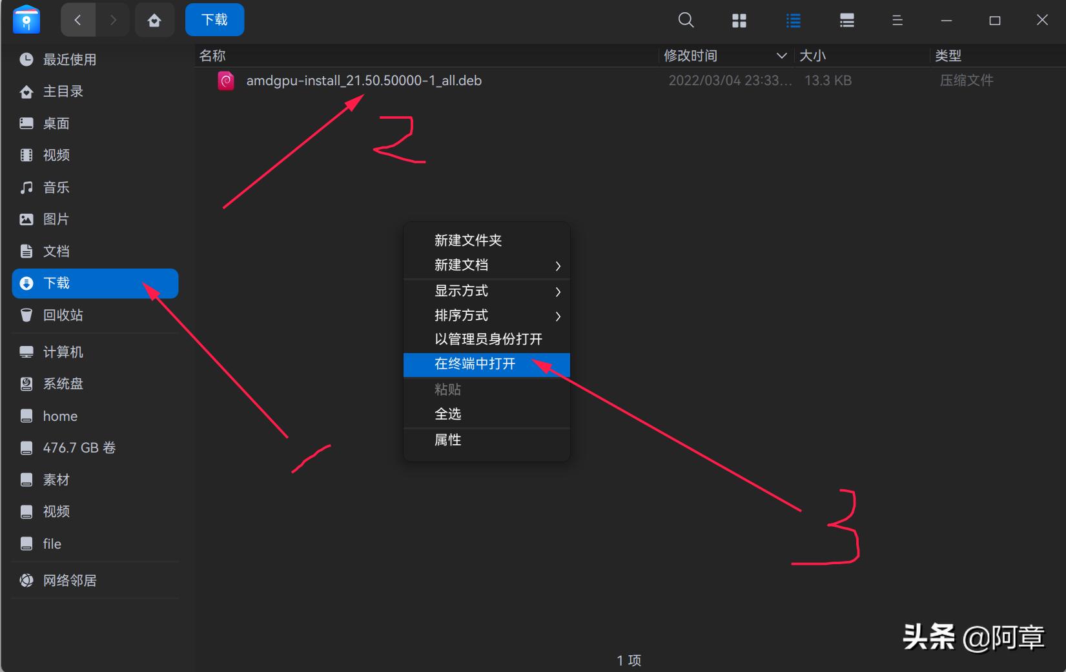Image resolution: width=1066 pixels, height=672 pixels.
Task: Open 回收站 (Recycle Bin) from sidebar
Action: click(x=65, y=315)
